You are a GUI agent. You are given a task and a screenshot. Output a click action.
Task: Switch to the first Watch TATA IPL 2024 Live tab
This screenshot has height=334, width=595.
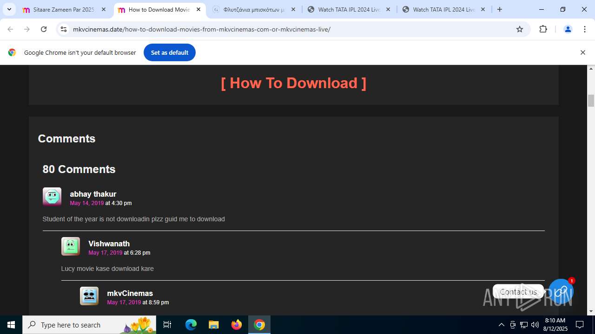click(x=349, y=9)
